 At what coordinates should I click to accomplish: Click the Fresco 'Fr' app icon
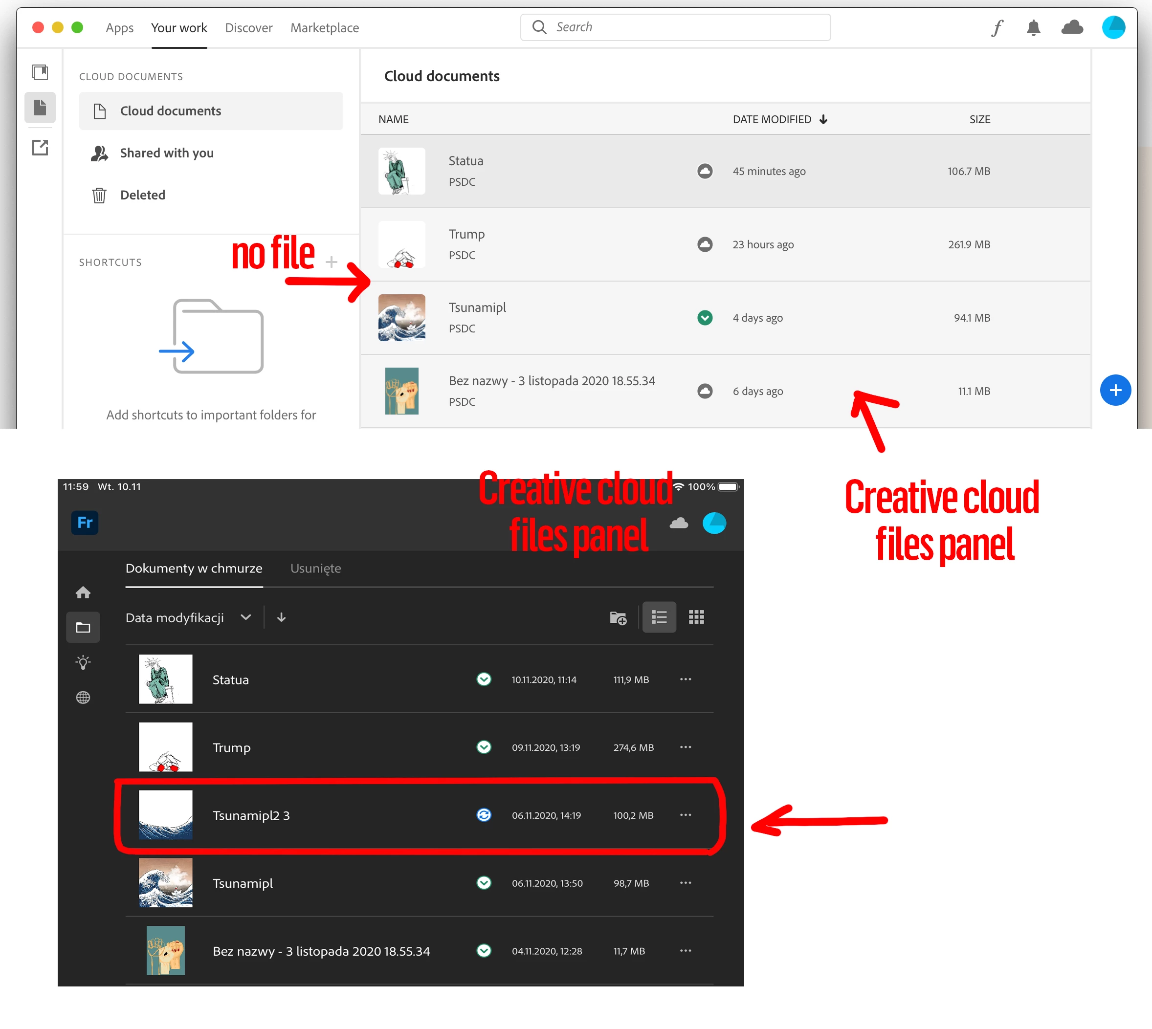coord(84,523)
